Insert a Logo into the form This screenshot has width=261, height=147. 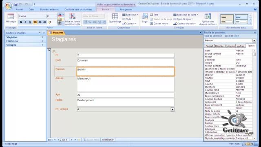pyautogui.click(x=145, y=18)
